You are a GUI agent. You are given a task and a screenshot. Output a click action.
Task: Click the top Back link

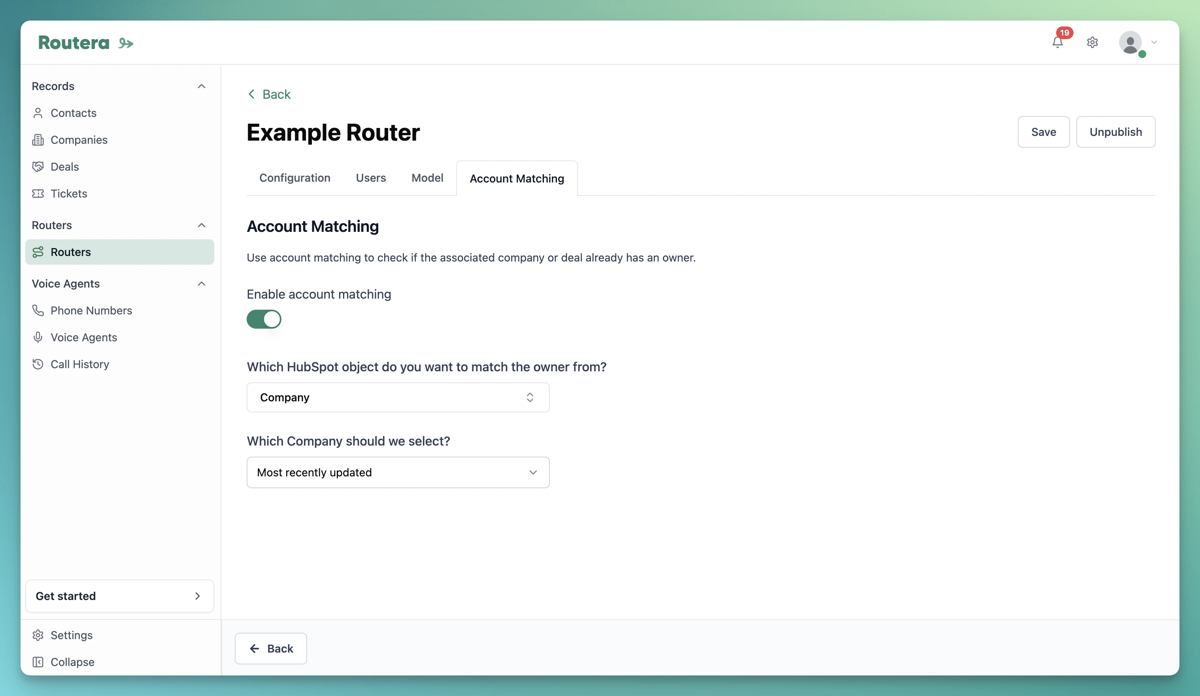pos(270,94)
